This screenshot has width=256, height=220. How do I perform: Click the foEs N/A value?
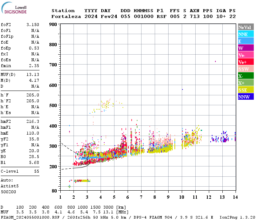(x=35, y=60)
